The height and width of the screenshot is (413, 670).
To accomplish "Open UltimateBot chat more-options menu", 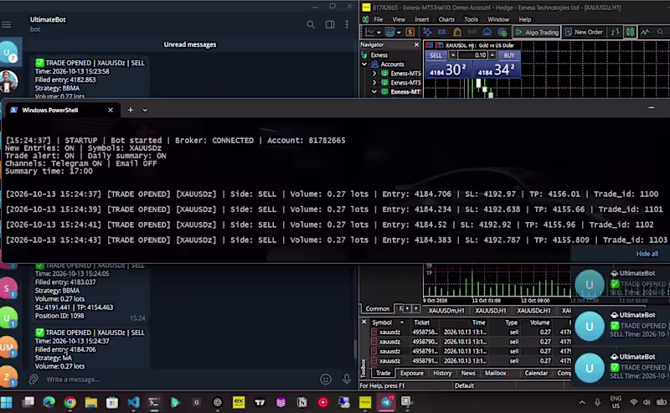I will (347, 25).
